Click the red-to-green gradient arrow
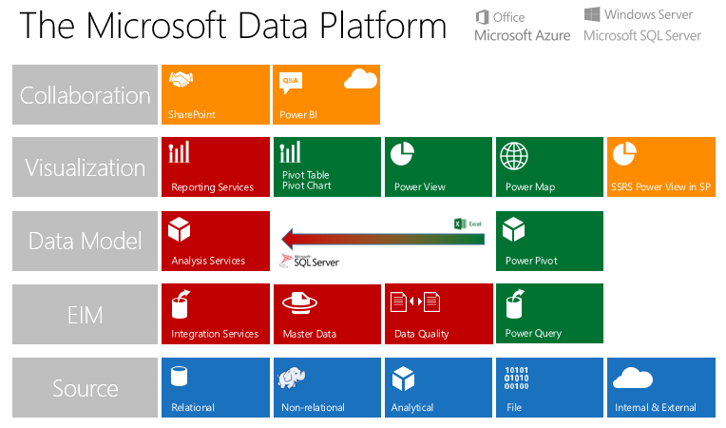This screenshot has width=726, height=428. point(380,240)
